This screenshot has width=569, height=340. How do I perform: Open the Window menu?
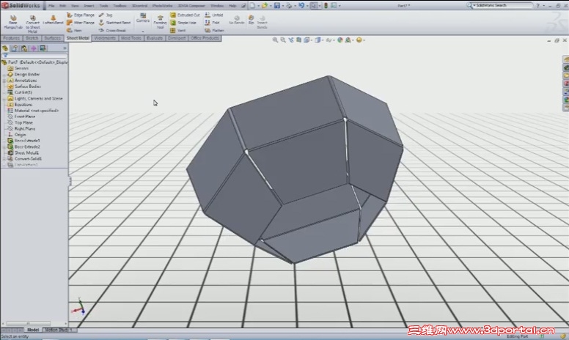pos(217,6)
